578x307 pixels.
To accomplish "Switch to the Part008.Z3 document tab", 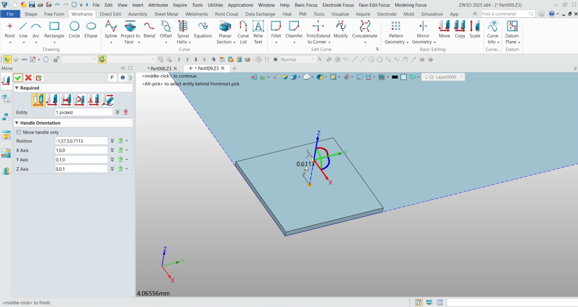I will point(160,69).
